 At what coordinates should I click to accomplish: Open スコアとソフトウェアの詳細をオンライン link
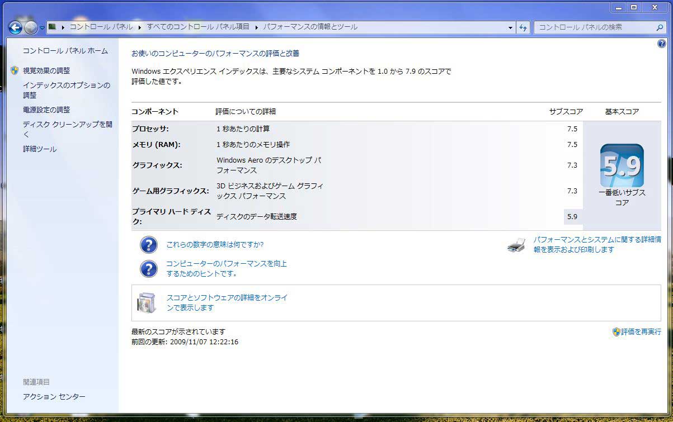(227, 303)
